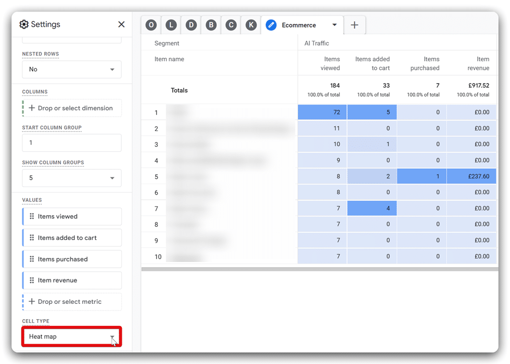The height and width of the screenshot is (364, 510).
Task: Click the plus icon to add a tab
Action: pyautogui.click(x=354, y=24)
